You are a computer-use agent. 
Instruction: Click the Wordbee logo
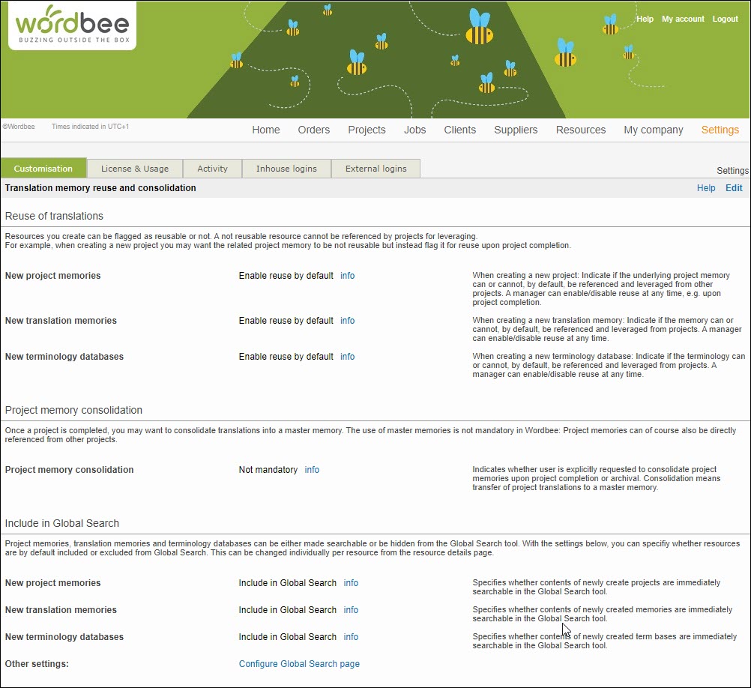pyautogui.click(x=72, y=25)
